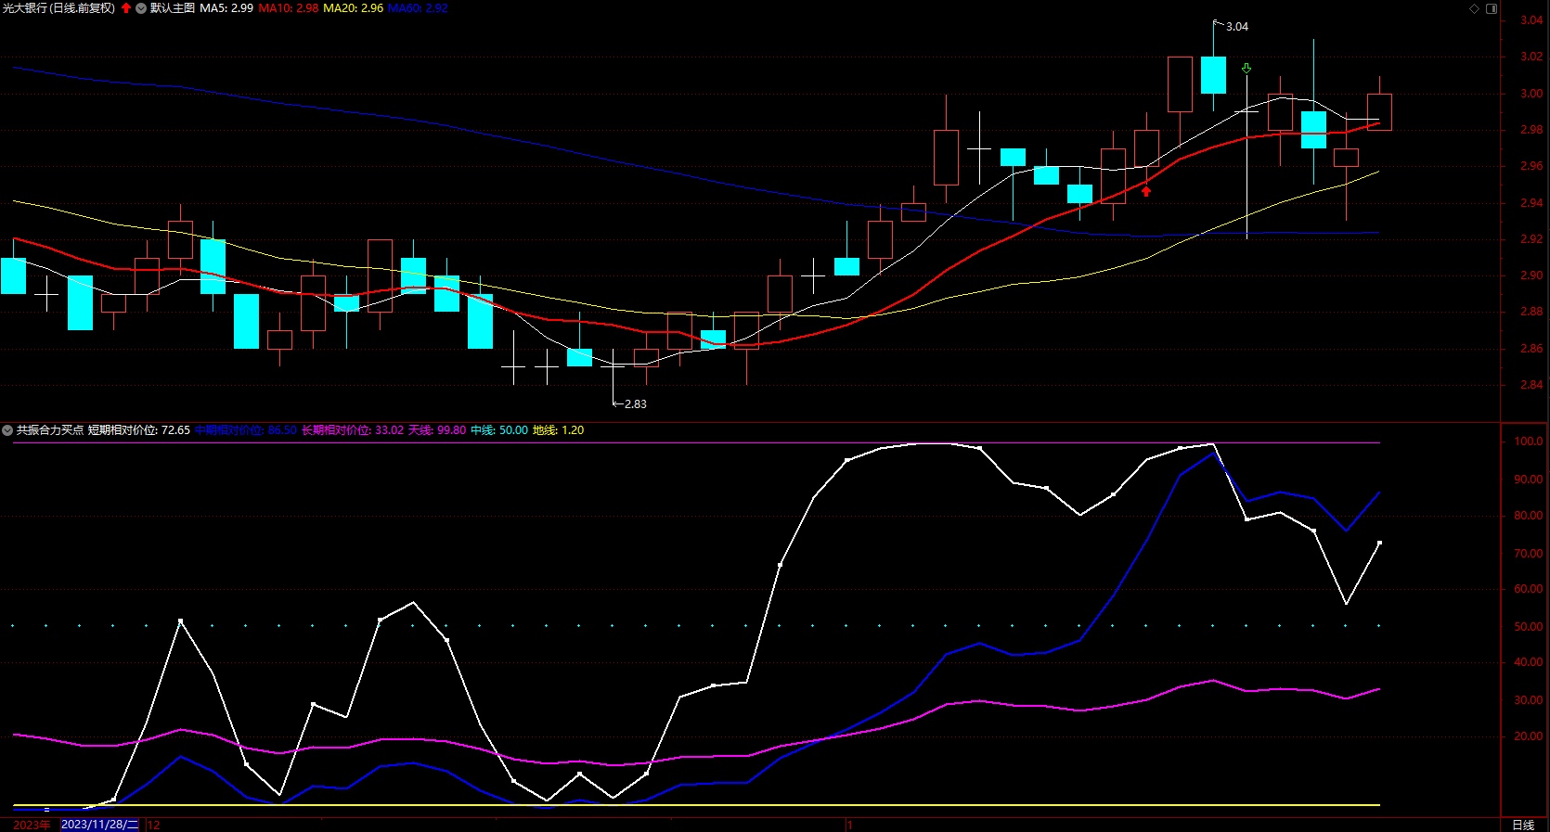Click the 2.83 low price annotation

pyautogui.click(x=636, y=404)
